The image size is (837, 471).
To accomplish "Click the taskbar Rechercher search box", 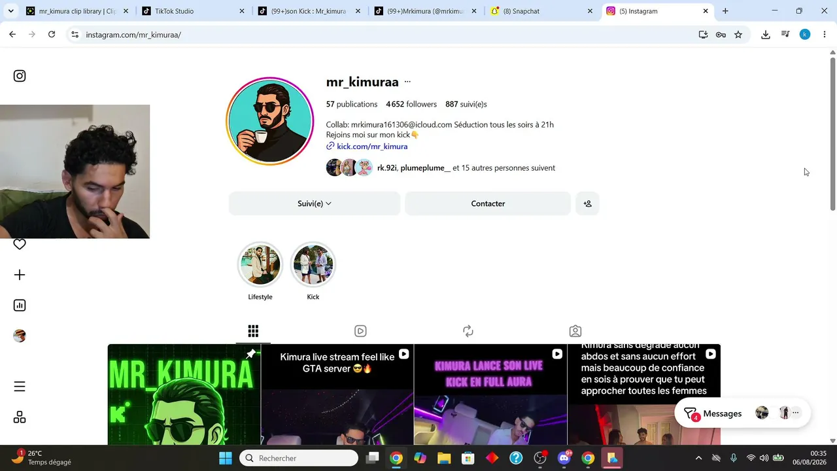I will (299, 458).
